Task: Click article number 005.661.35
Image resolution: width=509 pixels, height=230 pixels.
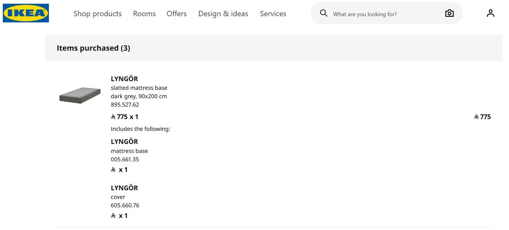Action: pos(125,159)
